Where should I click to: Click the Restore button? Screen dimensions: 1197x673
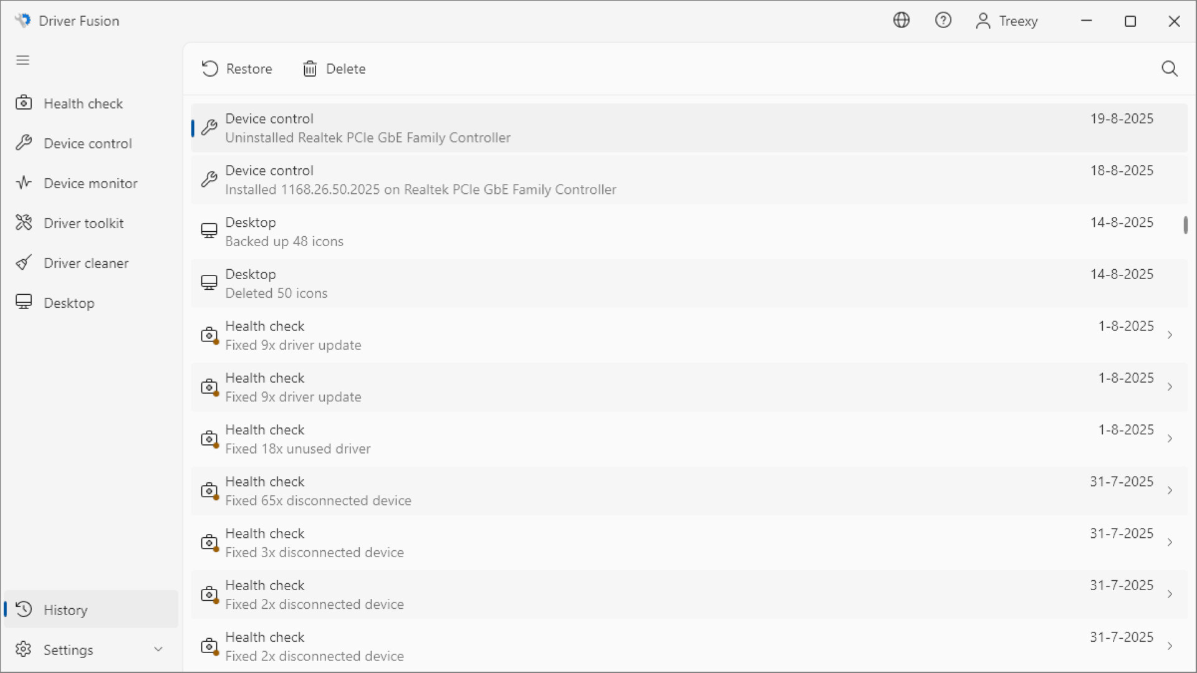tap(236, 69)
